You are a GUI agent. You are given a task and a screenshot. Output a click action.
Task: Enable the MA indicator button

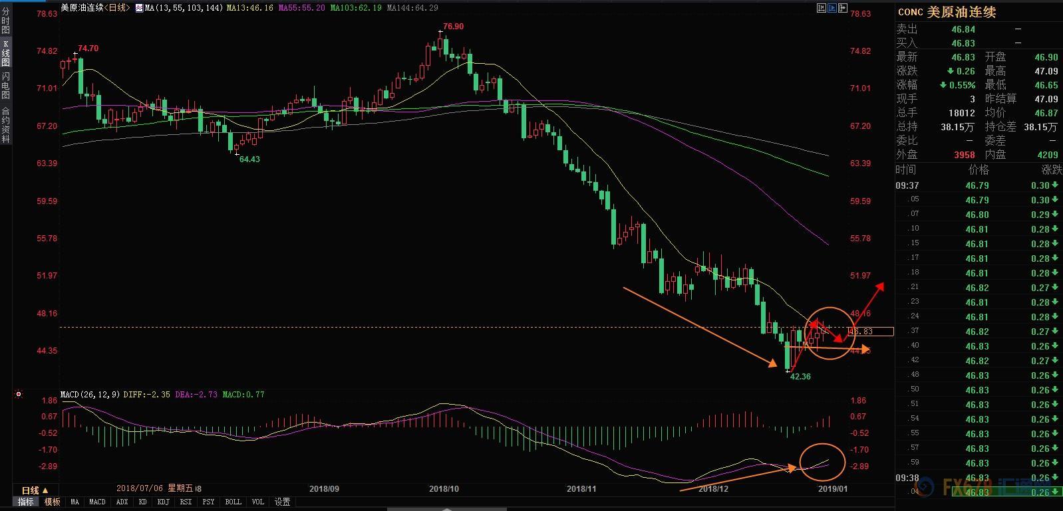tap(75, 502)
